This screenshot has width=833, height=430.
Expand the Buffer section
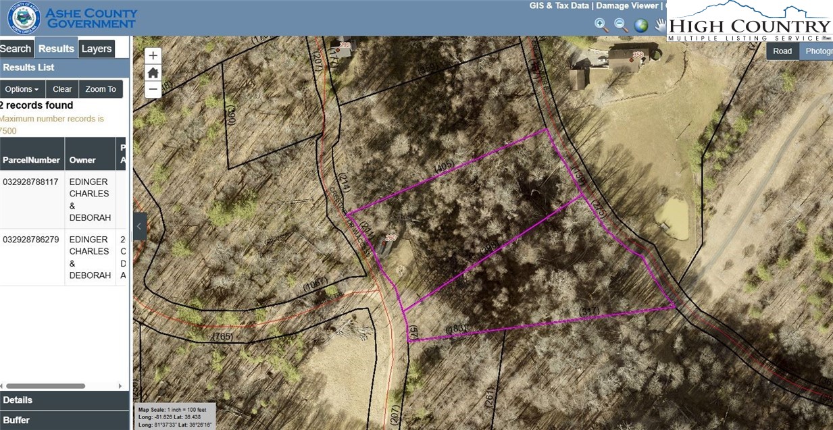tap(64, 420)
